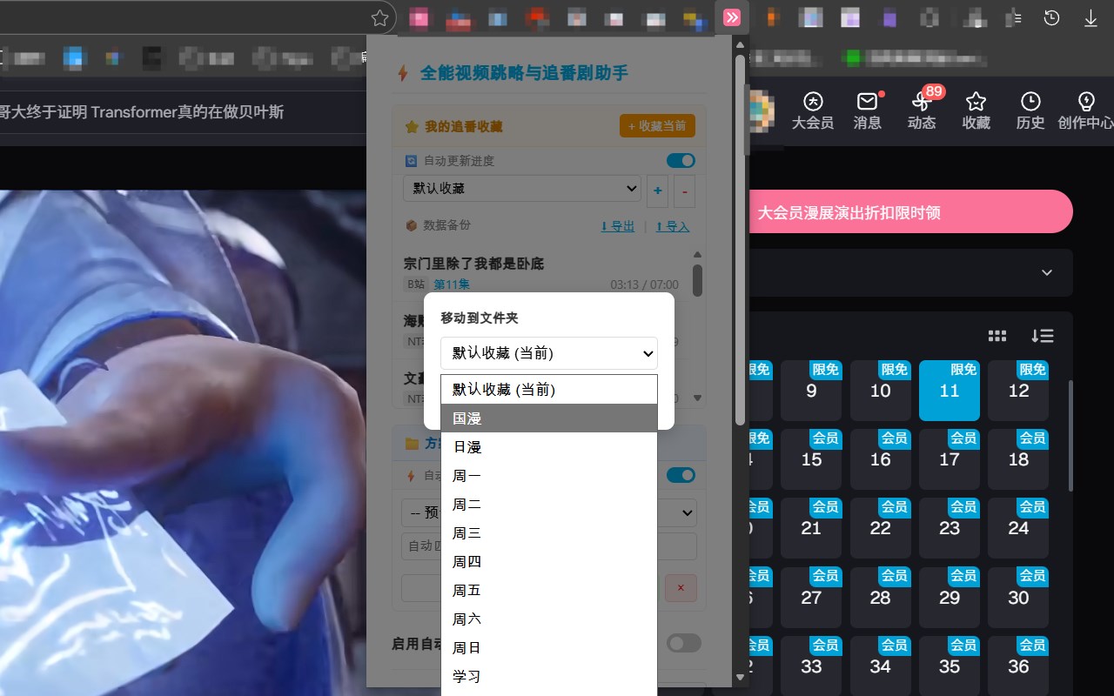Choose 日漫 in the folder dropdown list
This screenshot has width=1114, height=696.
(548, 447)
